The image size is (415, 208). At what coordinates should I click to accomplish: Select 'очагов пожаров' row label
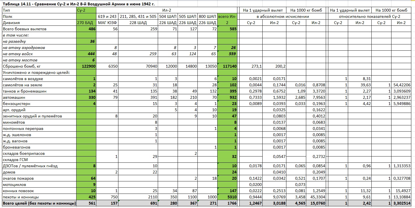[x=39, y=178]
